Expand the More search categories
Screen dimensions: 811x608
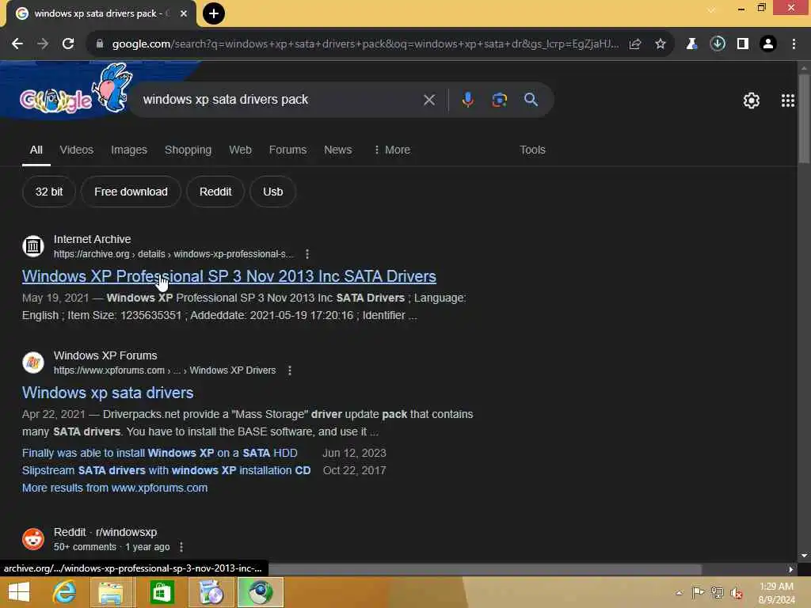click(392, 150)
